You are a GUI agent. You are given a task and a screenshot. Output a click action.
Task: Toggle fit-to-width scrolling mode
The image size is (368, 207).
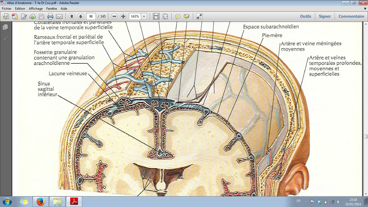tap(156, 16)
